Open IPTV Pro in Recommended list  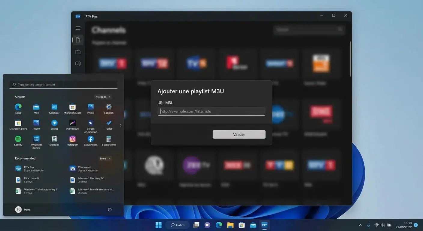point(29,168)
